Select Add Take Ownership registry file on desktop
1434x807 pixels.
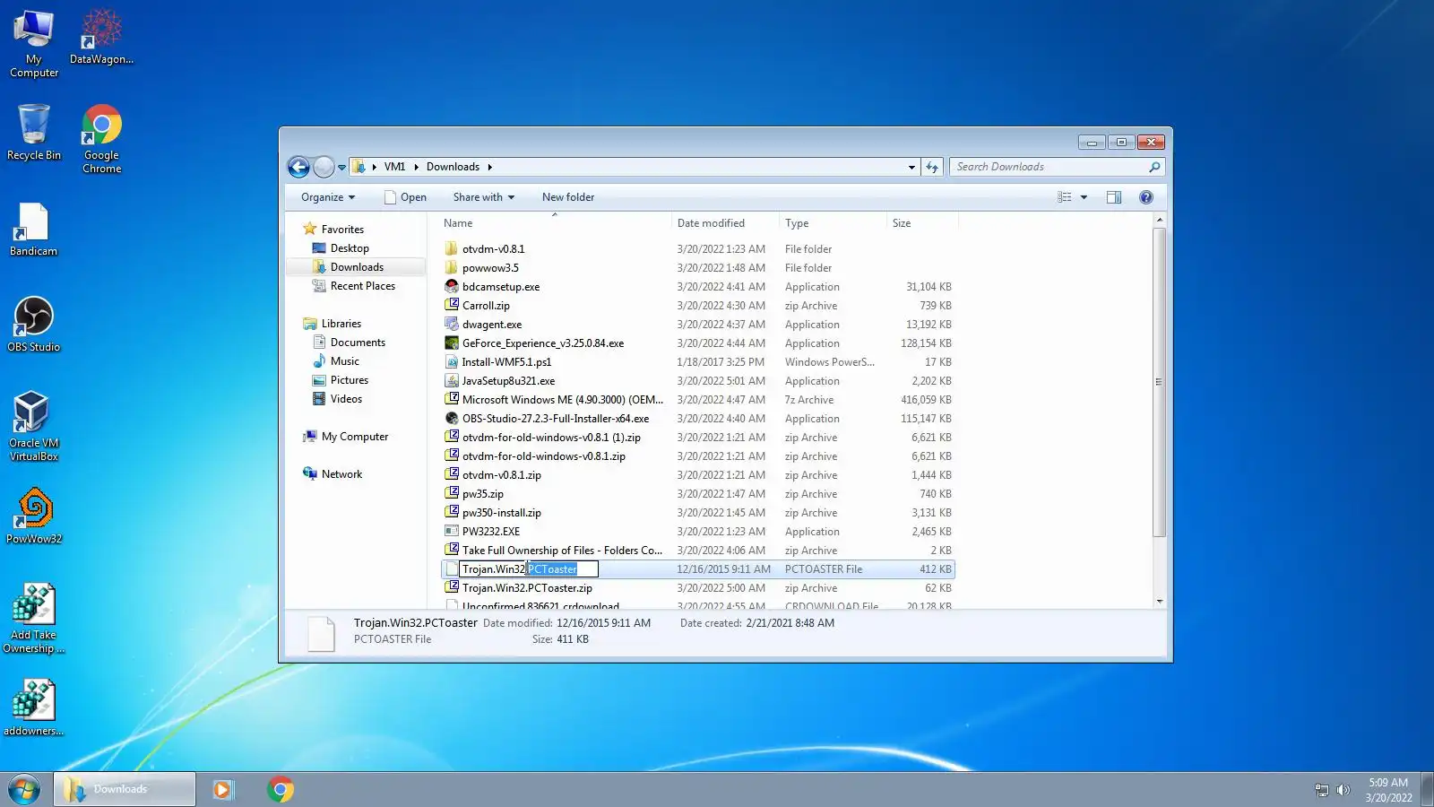34,619
